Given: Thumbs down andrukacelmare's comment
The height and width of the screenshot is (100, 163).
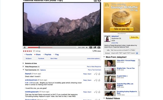Looking at the screenshot, I should pos(96,80).
